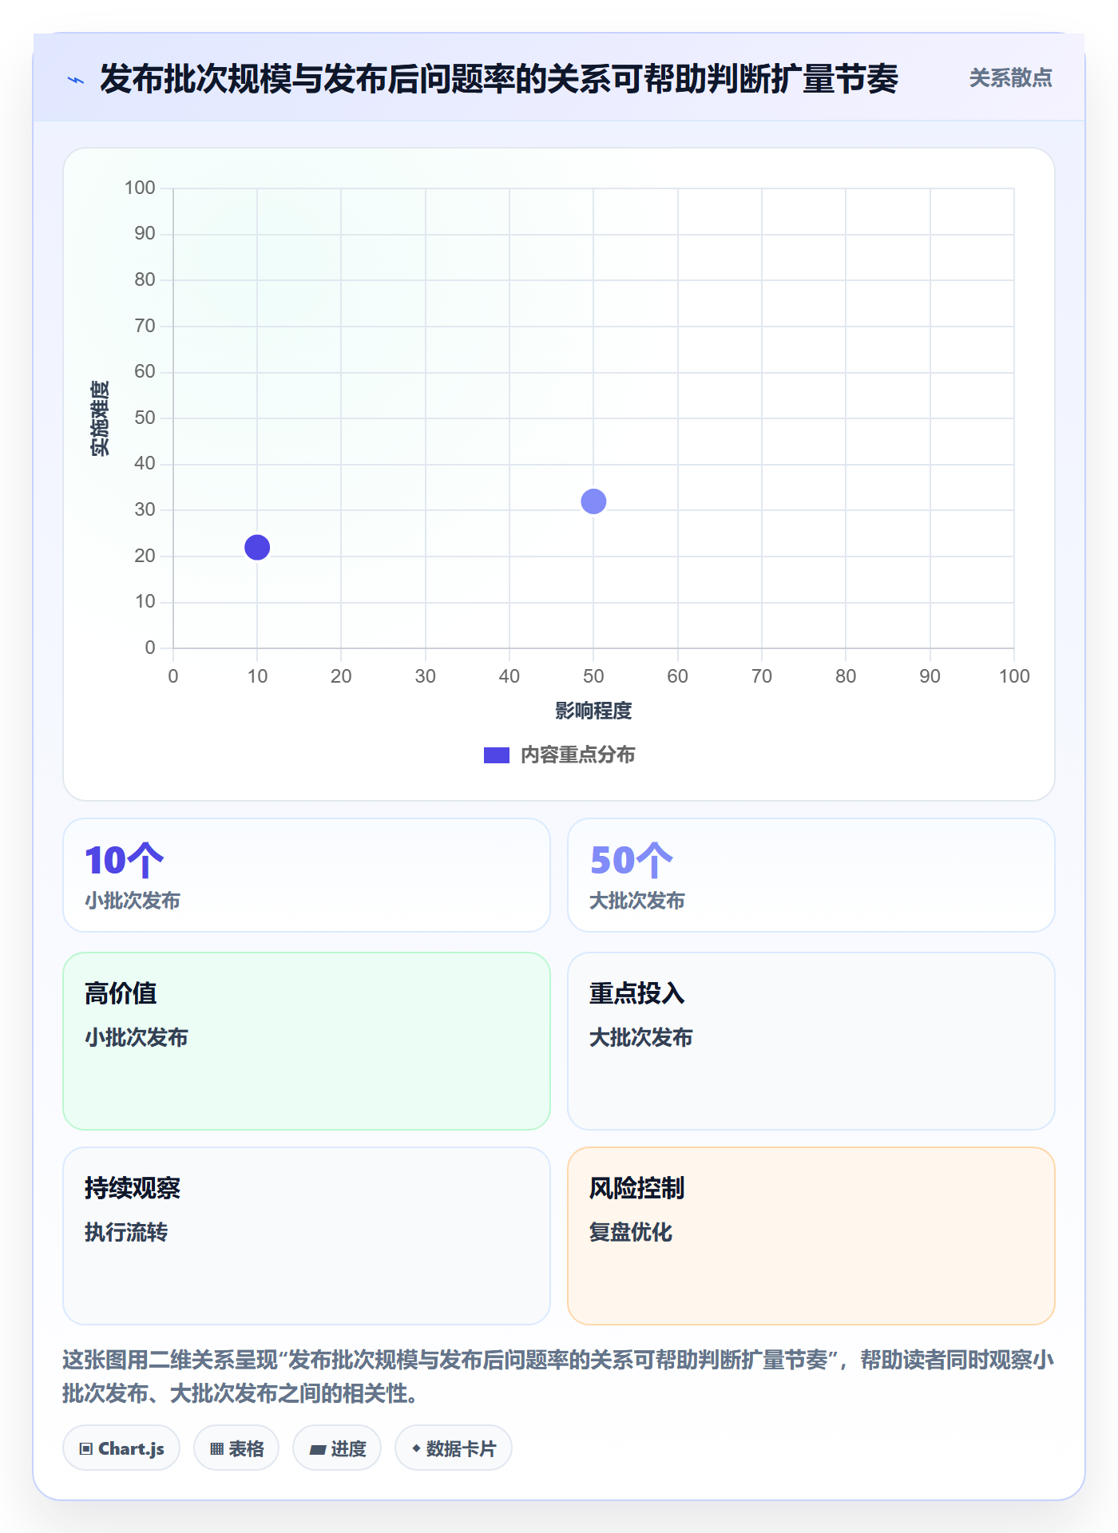Select the 风险控制 quadrant card
The image size is (1118, 1533).
[811, 1236]
